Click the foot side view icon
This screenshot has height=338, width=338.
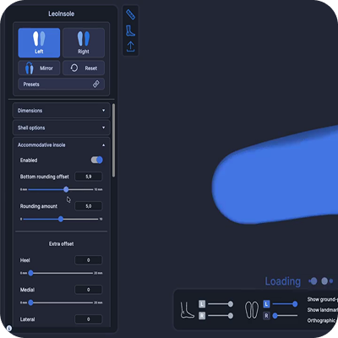point(187,310)
